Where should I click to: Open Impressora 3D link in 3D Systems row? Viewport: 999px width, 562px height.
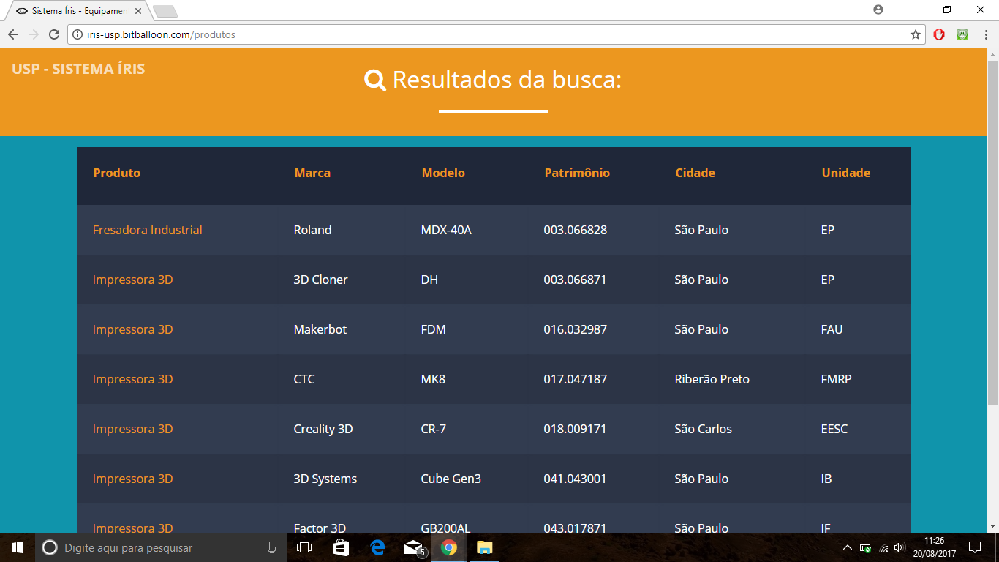click(132, 479)
